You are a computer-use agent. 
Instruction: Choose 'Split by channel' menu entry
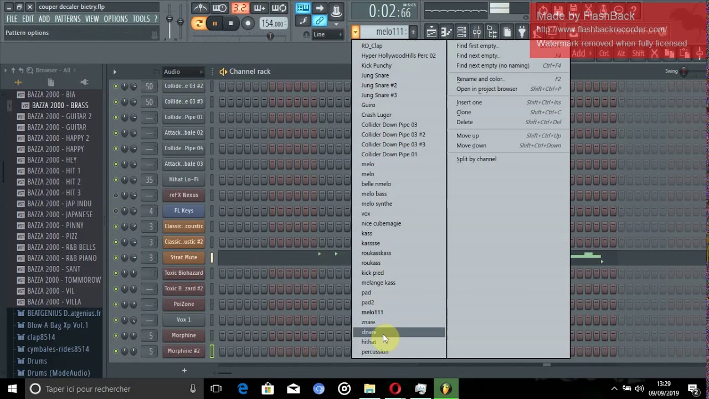[x=508, y=159]
